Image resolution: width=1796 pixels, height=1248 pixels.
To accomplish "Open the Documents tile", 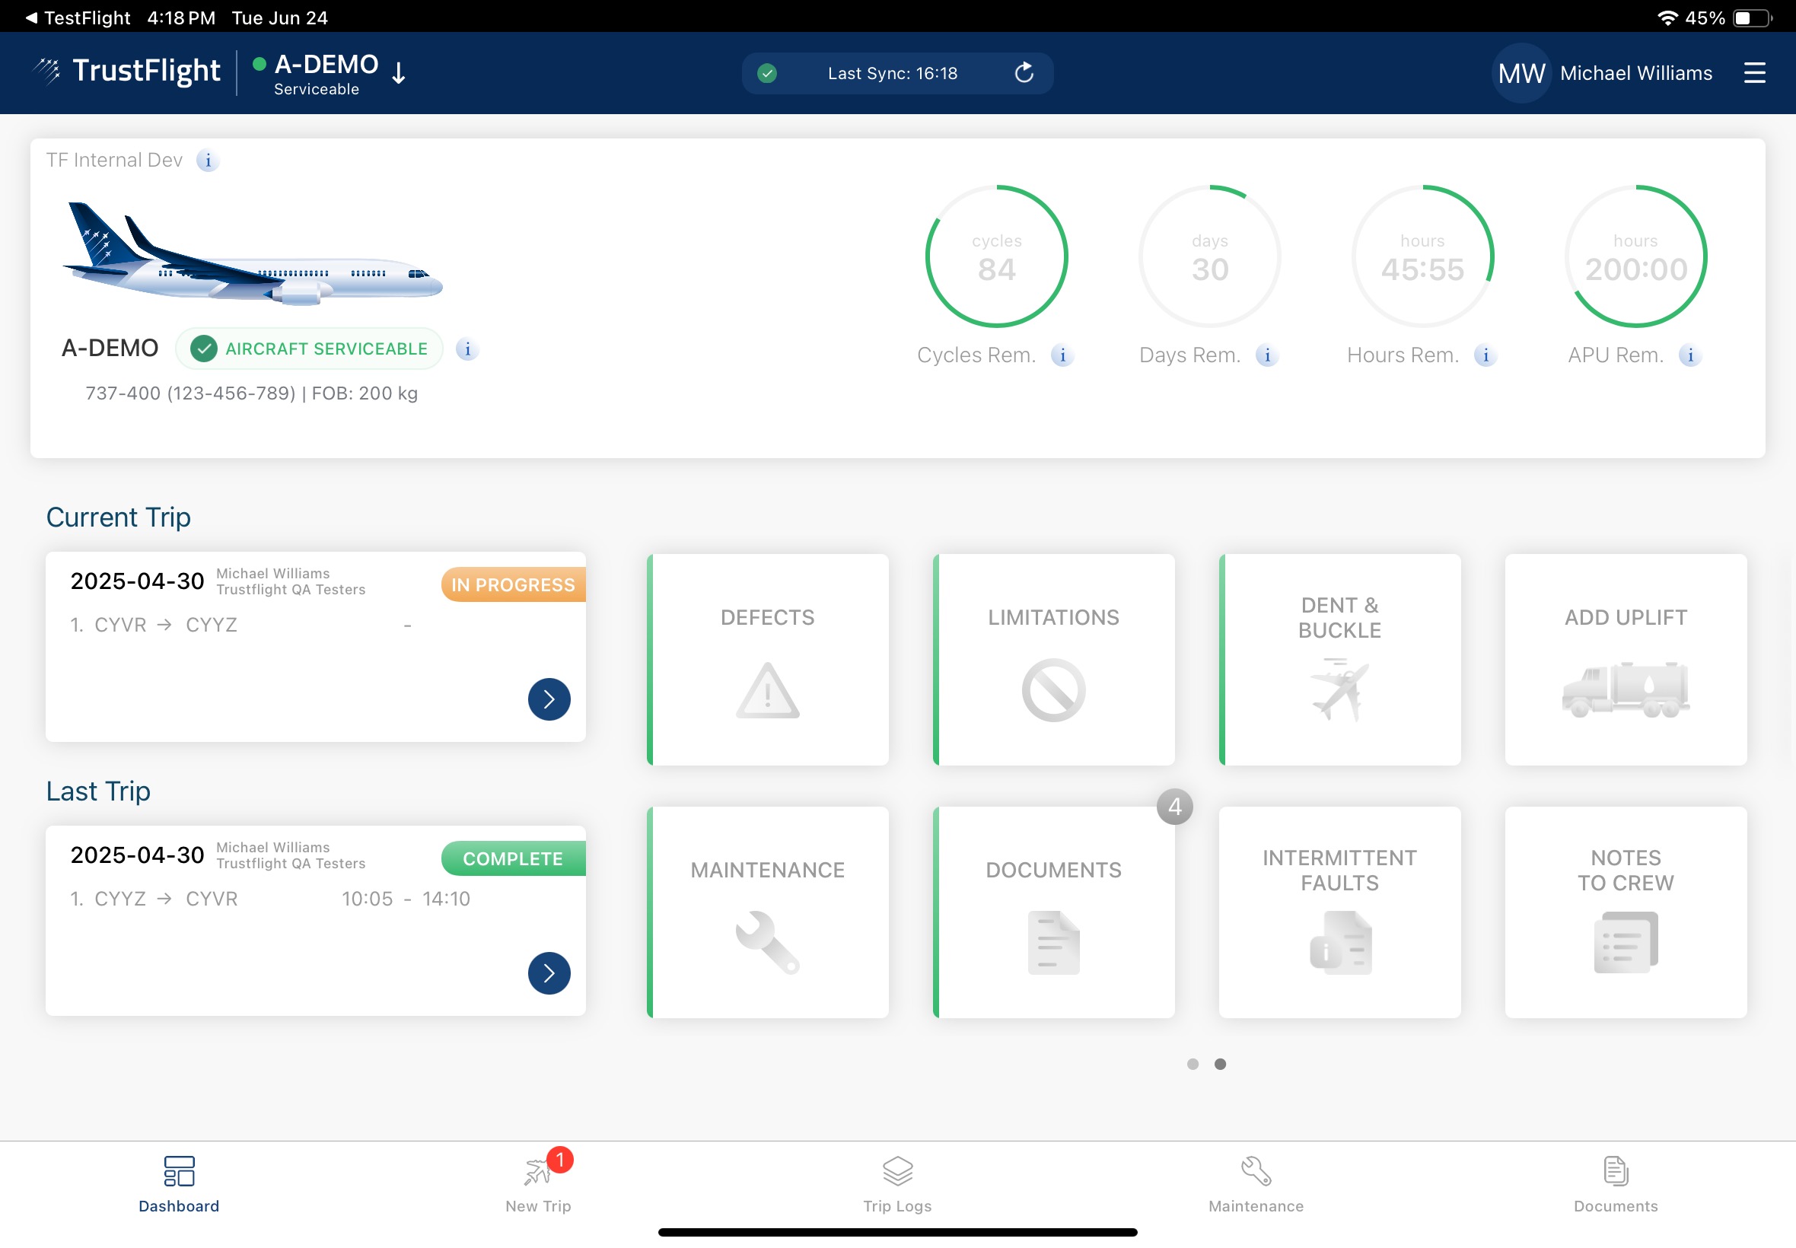I will (x=1053, y=912).
